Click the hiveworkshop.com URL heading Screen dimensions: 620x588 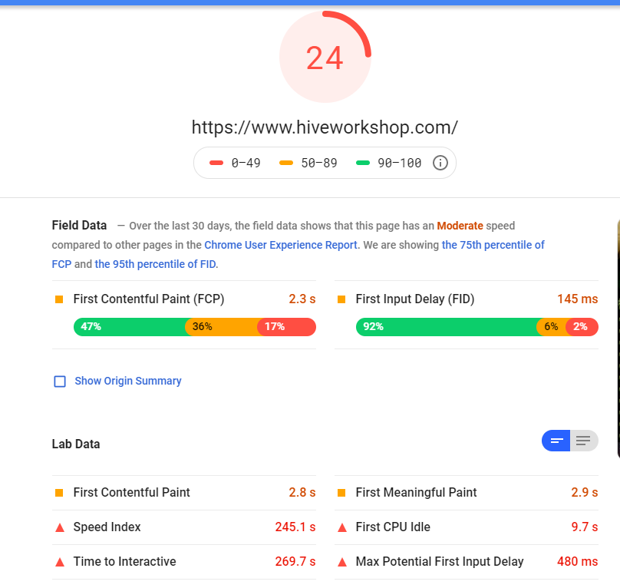325,127
